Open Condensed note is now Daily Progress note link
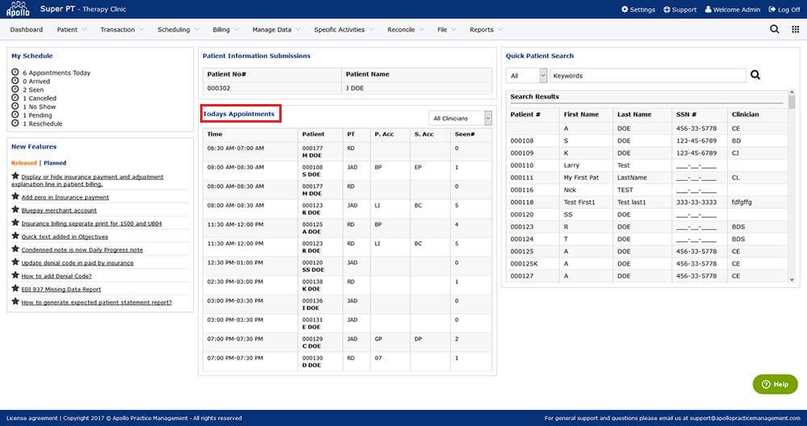The image size is (807, 426). (82, 249)
